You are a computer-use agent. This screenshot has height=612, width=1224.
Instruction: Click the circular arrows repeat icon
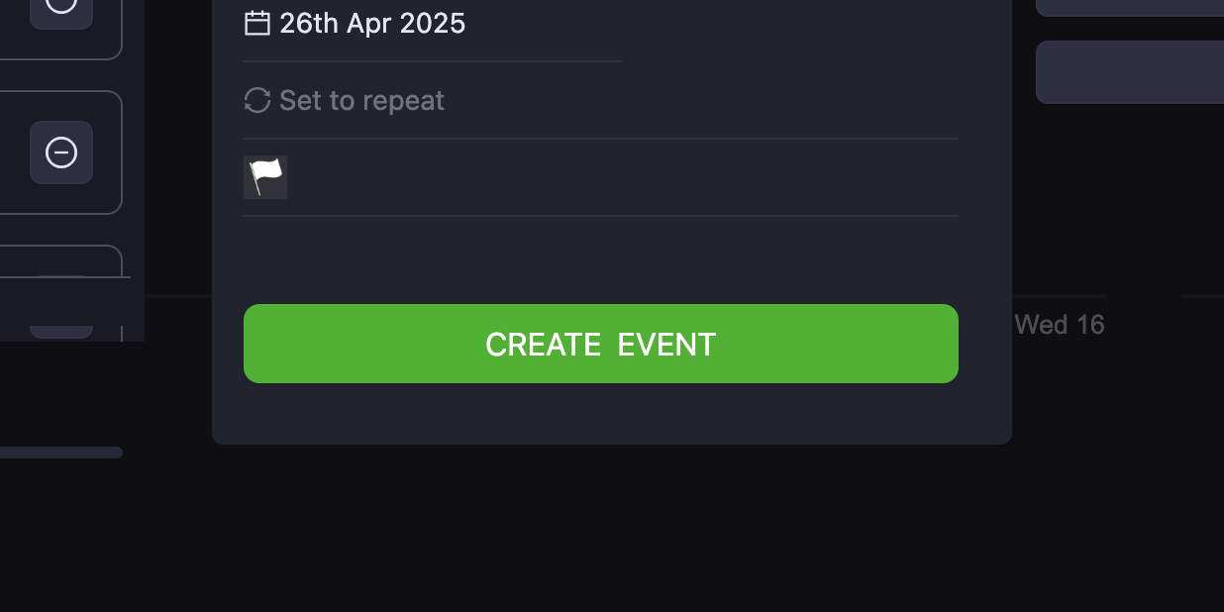pyautogui.click(x=257, y=100)
